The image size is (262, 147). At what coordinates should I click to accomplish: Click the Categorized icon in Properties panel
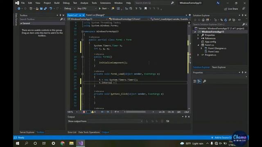[195, 81]
